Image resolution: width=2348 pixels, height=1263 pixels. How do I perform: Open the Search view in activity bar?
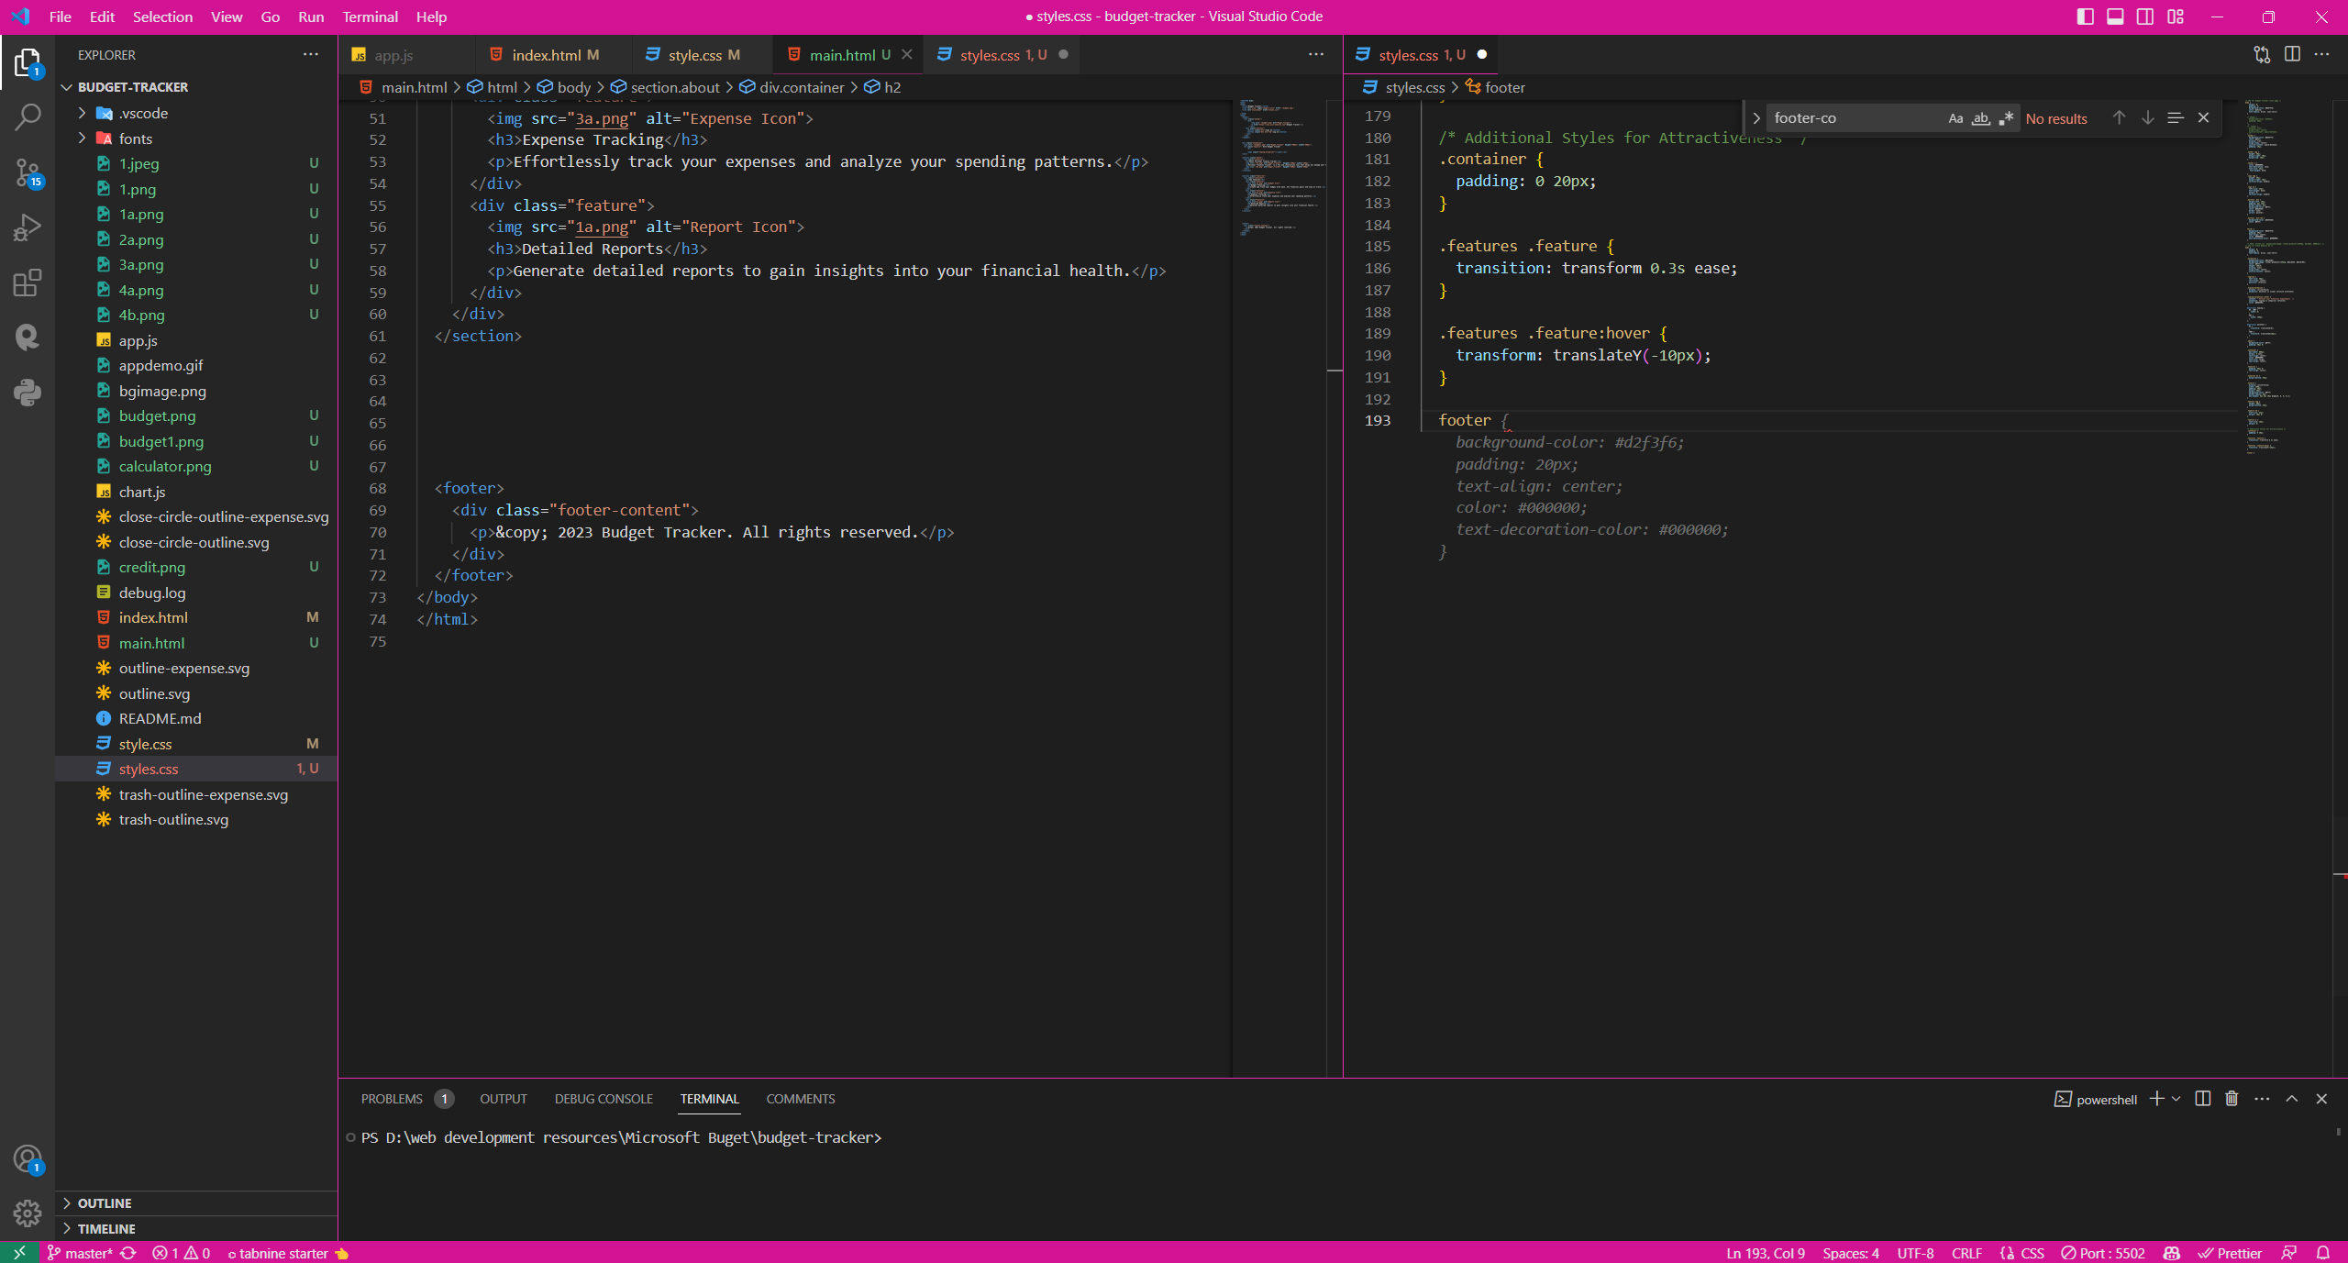[x=28, y=116]
